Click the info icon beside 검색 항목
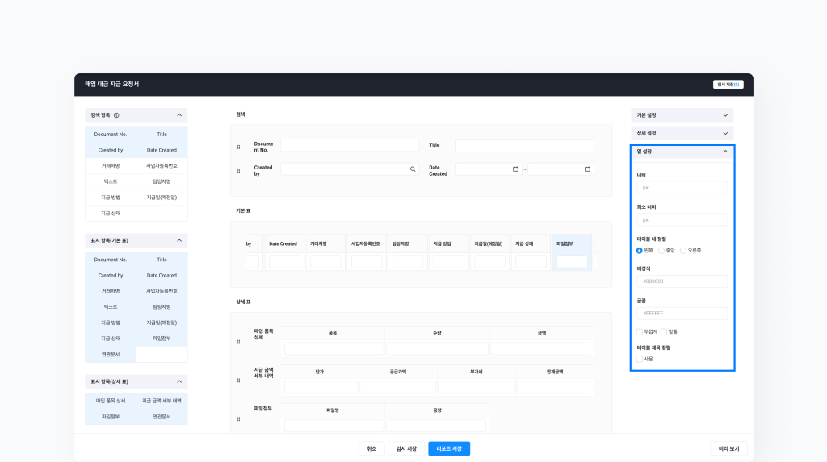Viewport: 827px width, 462px height. point(116,115)
